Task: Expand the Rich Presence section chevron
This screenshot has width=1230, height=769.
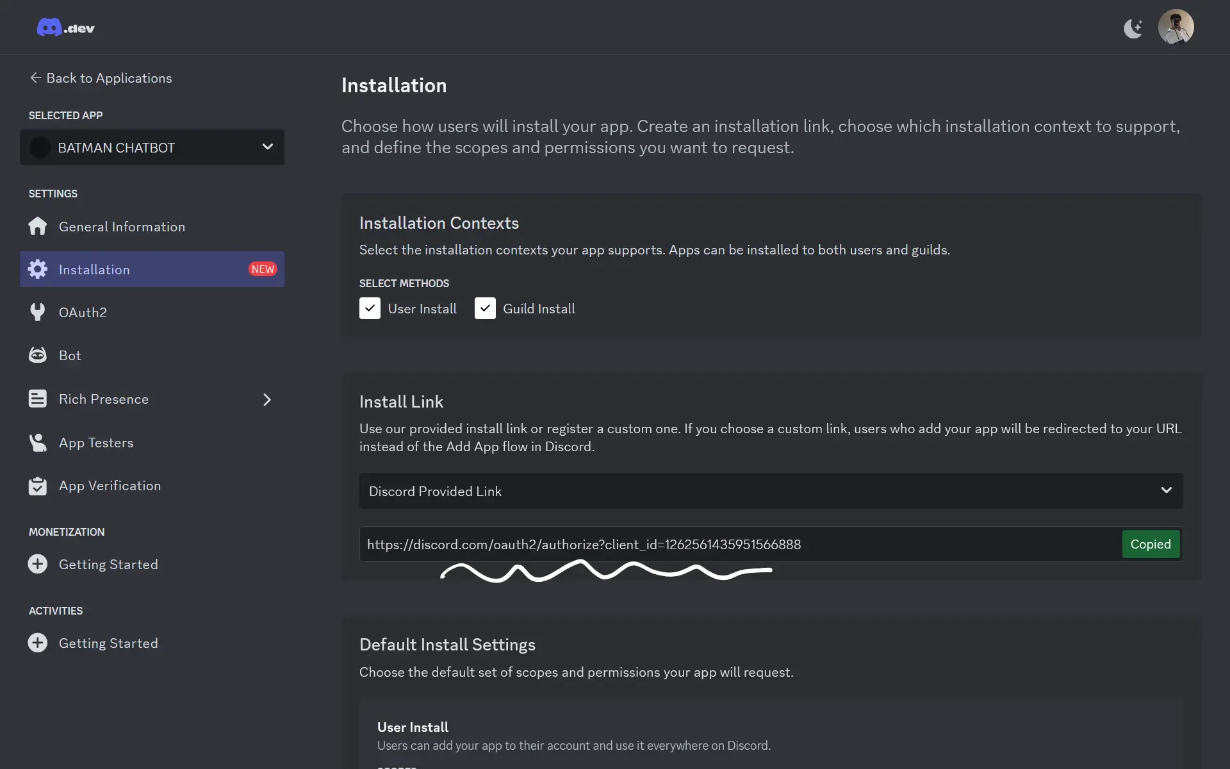Action: [267, 399]
